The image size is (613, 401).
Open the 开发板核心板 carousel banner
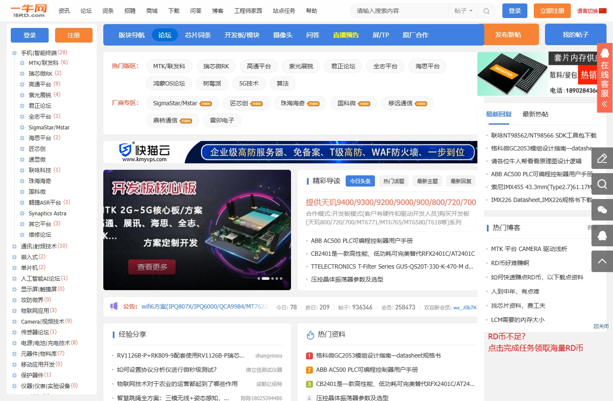197,230
